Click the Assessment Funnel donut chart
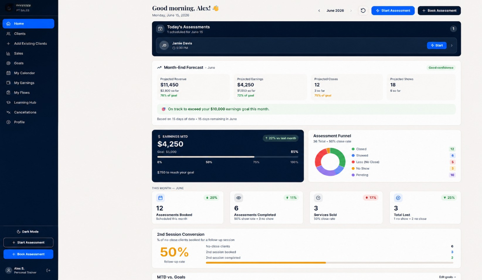This screenshot has width=482, height=280. (x=330, y=162)
